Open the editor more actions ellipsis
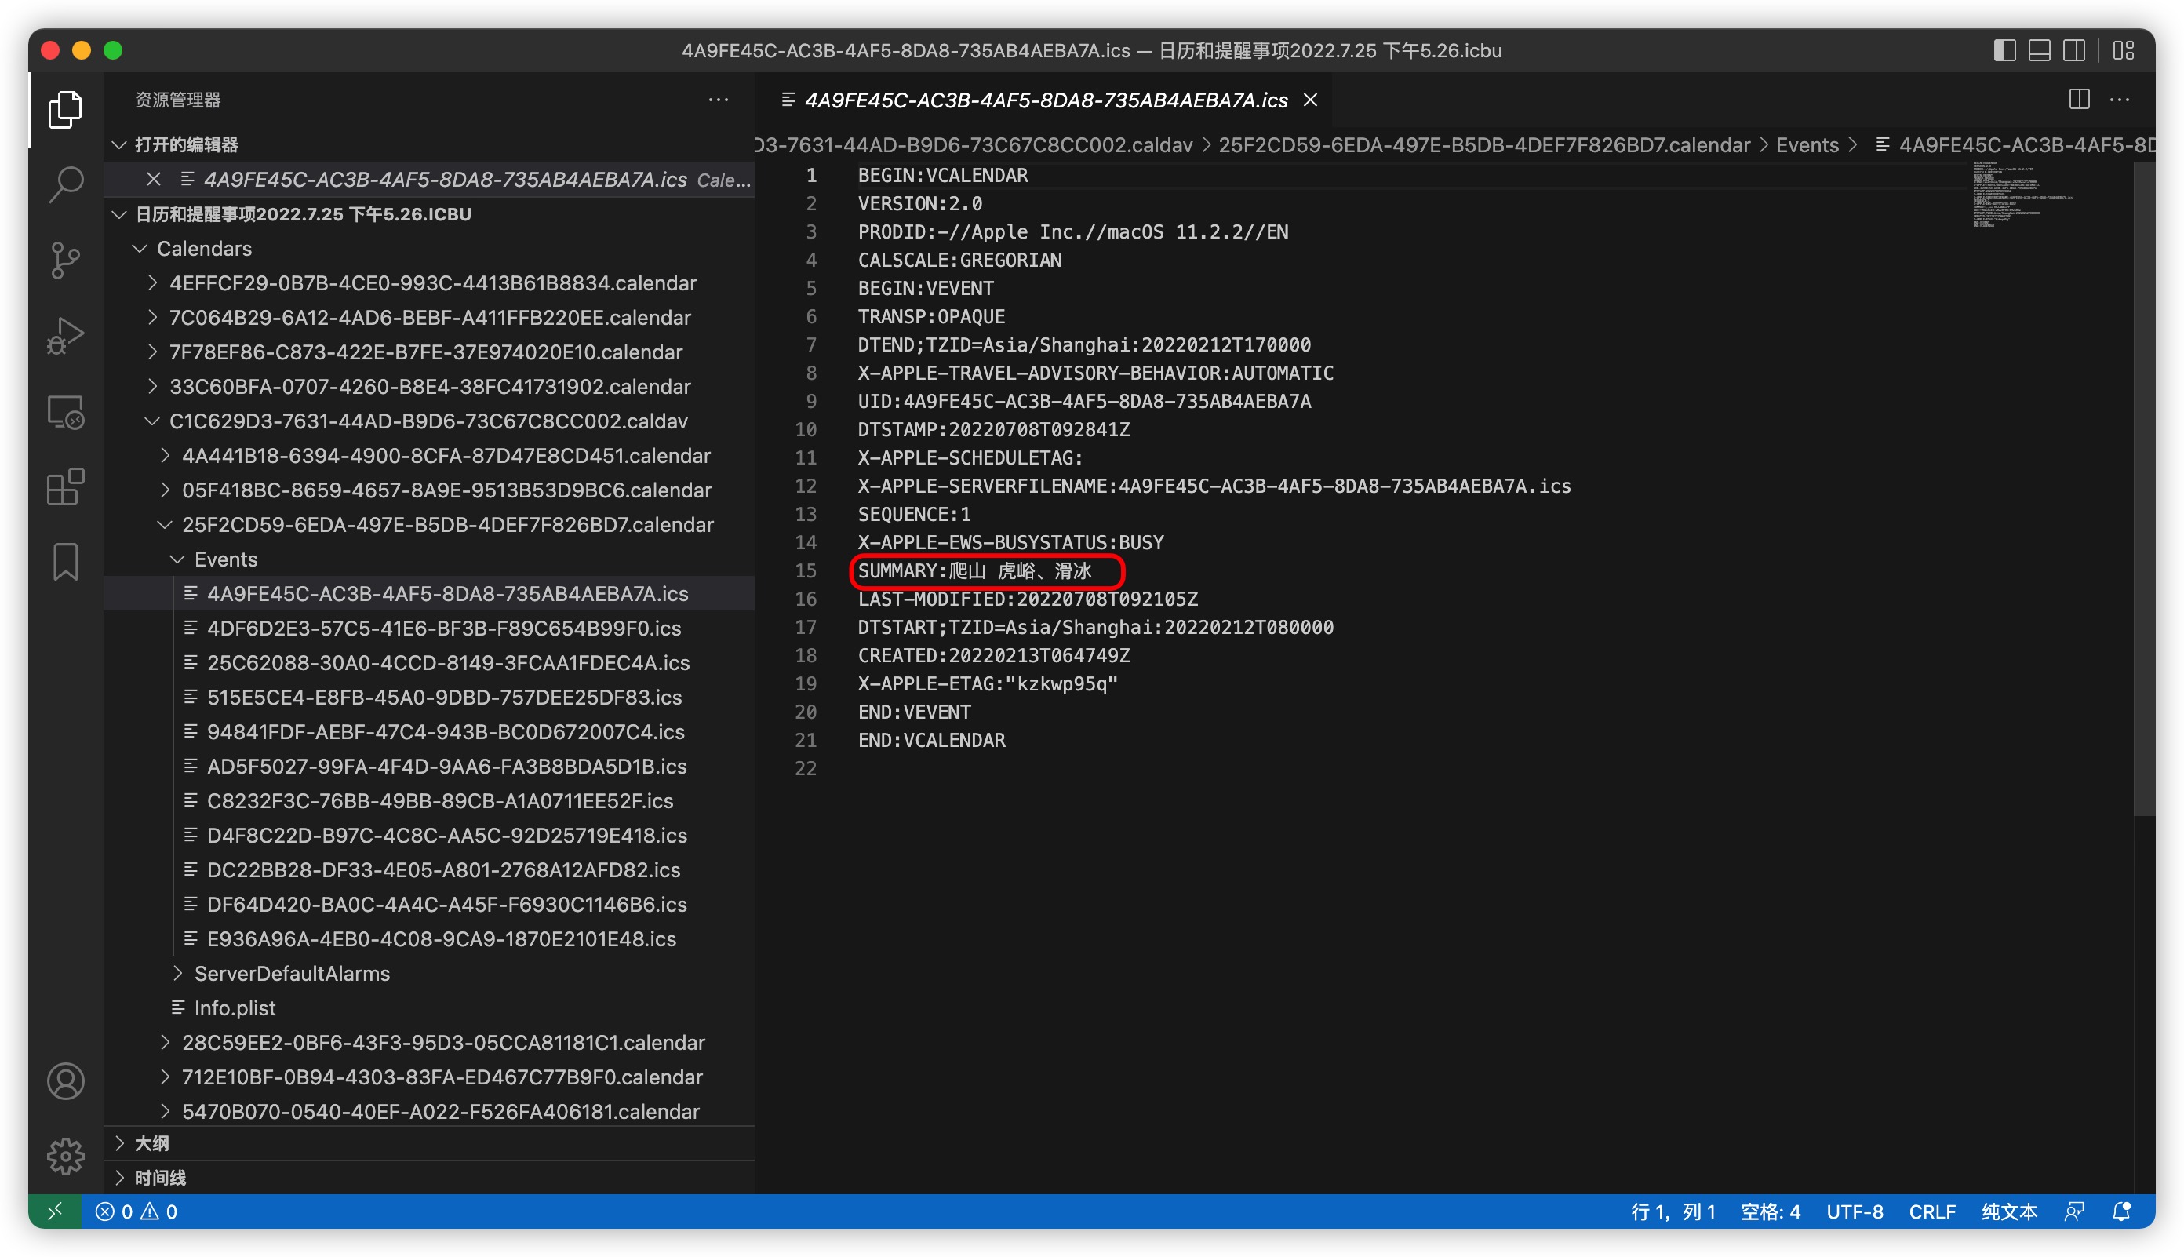 tap(2120, 100)
